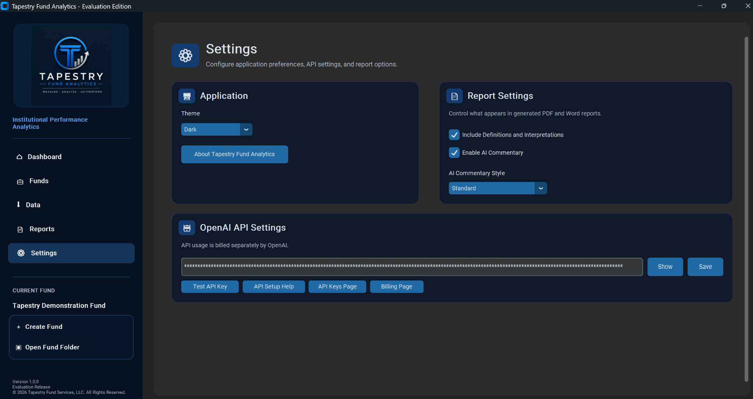Click the Institutional Performance Analytics text
Image resolution: width=753 pixels, height=399 pixels.
(50, 123)
